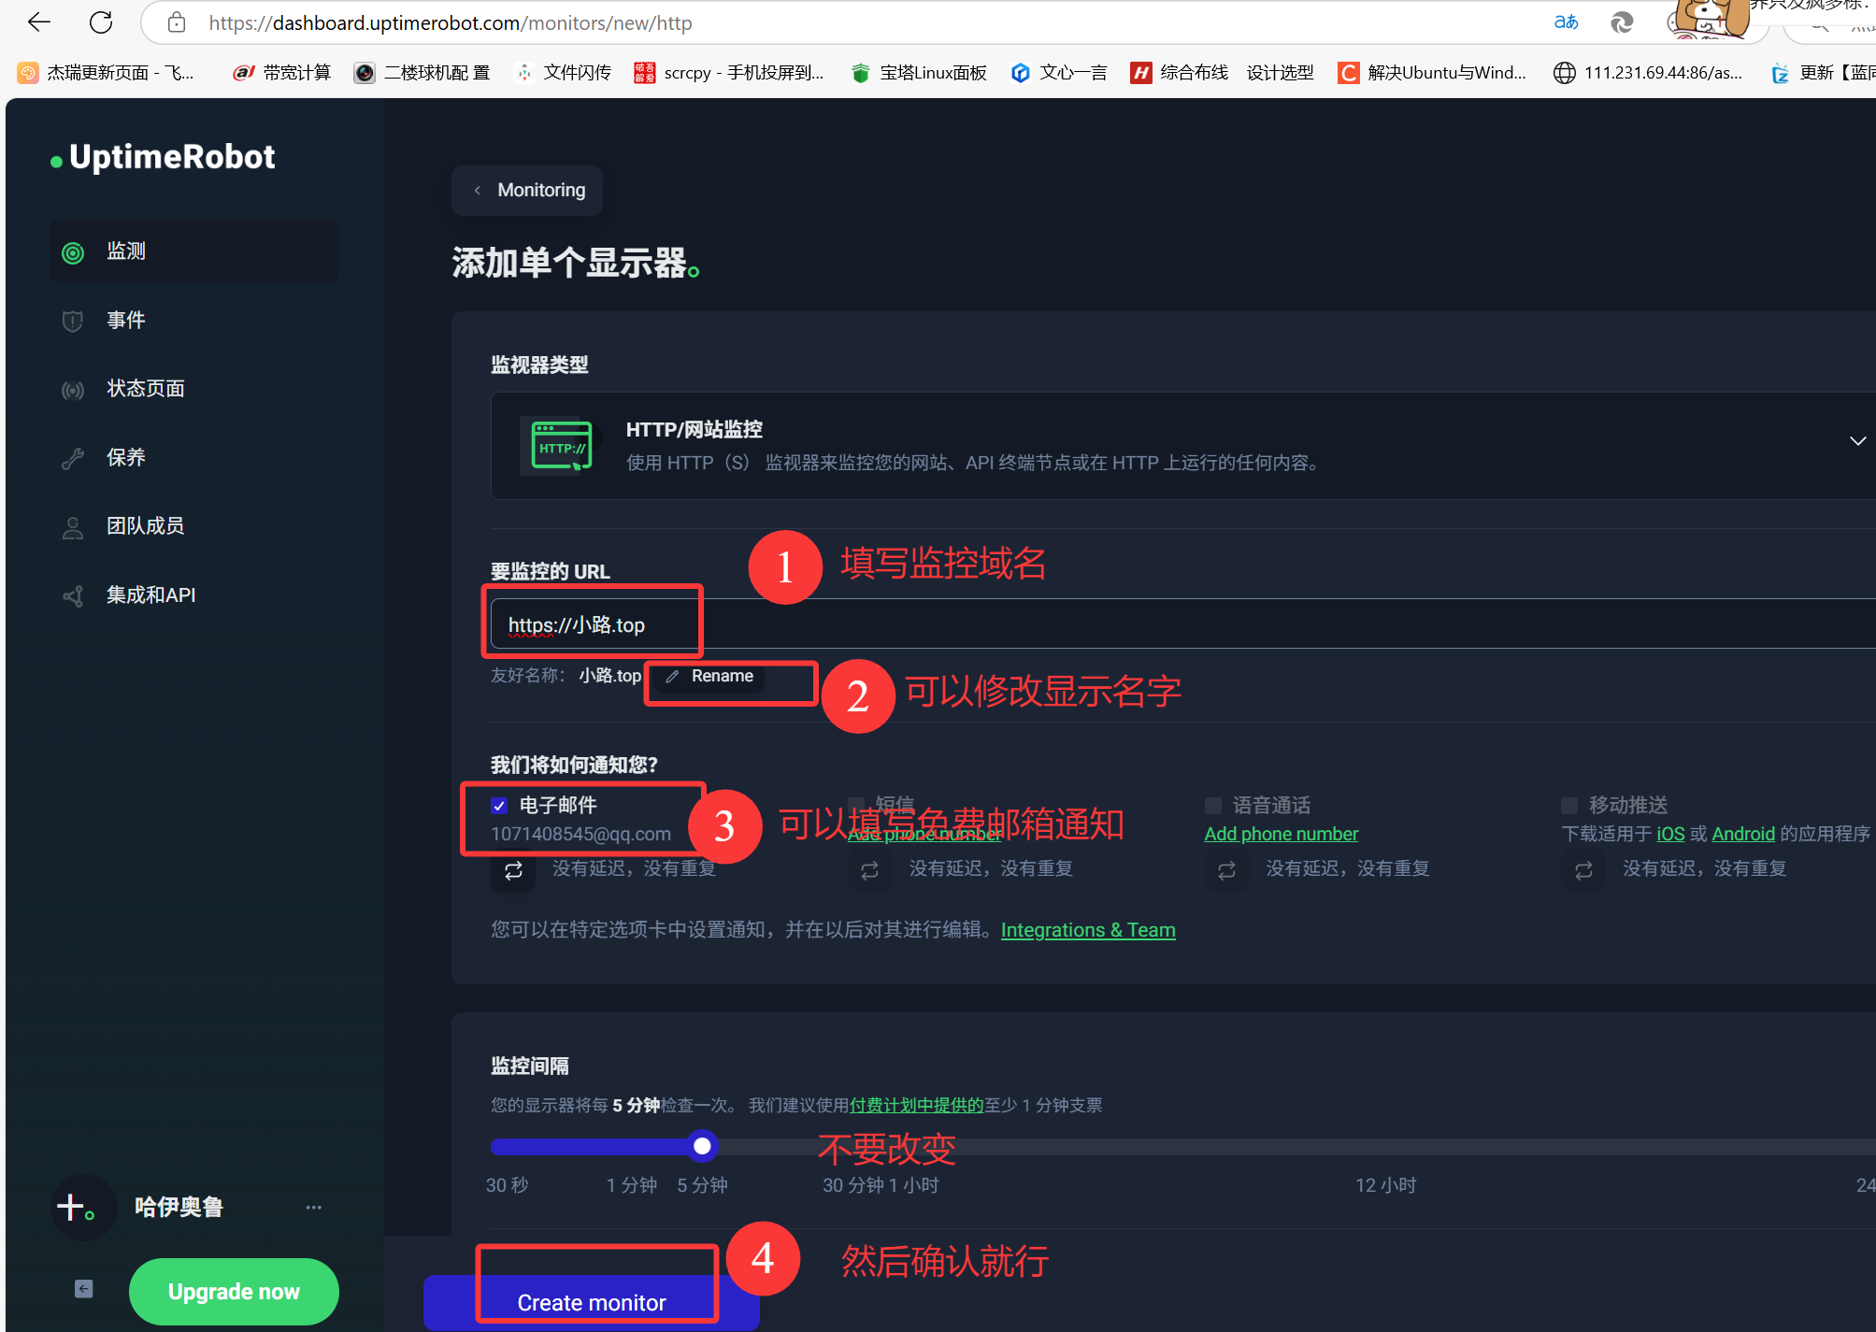This screenshot has height=1332, width=1876.
Task: Click the UptimeRobot logo
Action: coord(164,157)
